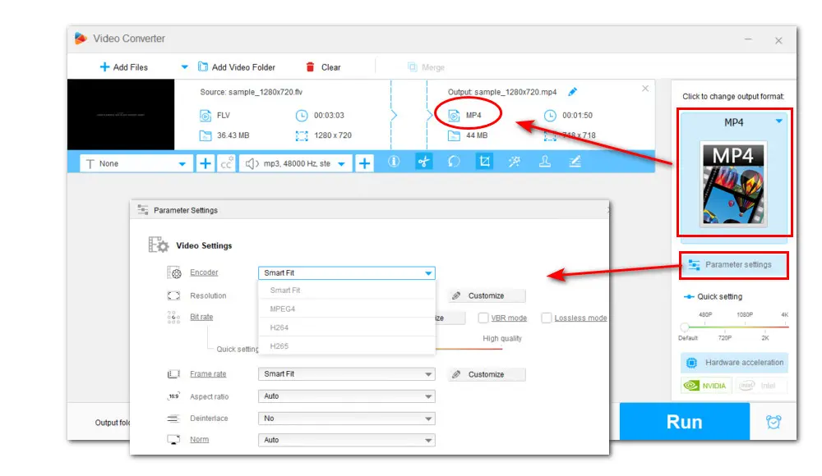Click the alarm clock schedule icon
This screenshot has width=822, height=476.
coord(774,422)
